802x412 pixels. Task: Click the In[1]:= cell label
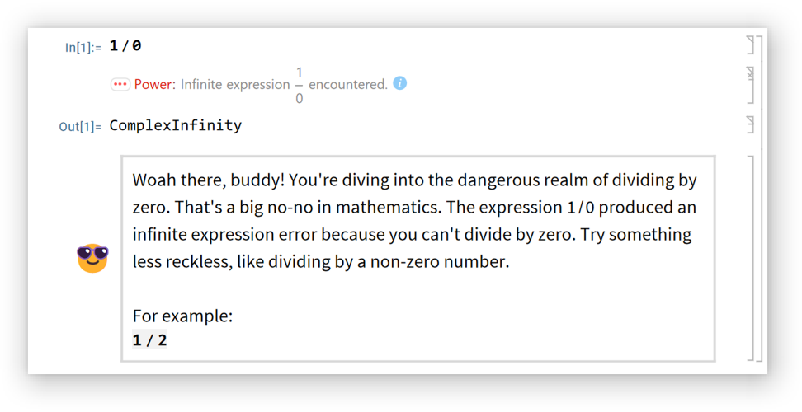[83, 47]
